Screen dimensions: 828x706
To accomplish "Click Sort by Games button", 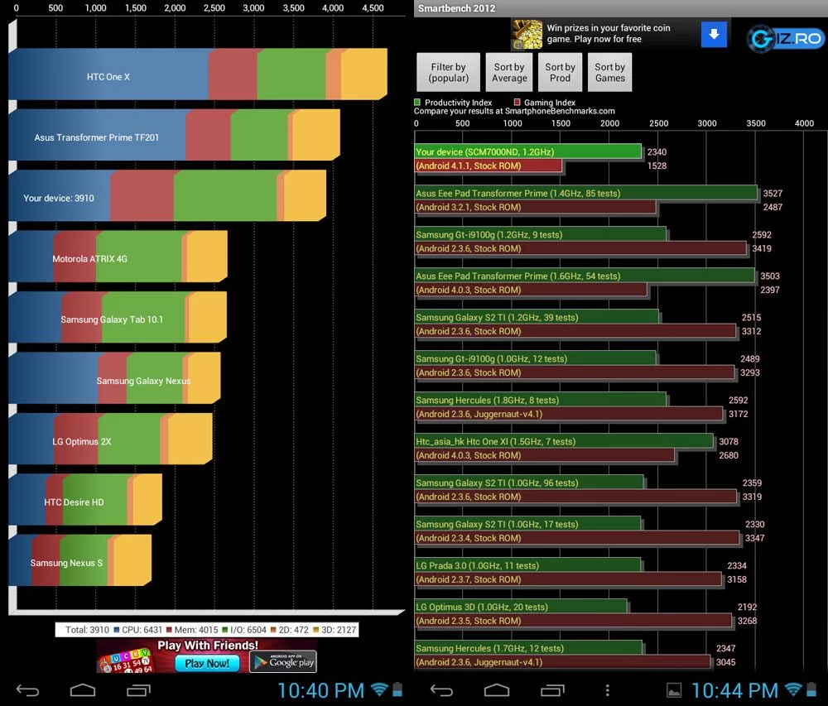I will (610, 72).
